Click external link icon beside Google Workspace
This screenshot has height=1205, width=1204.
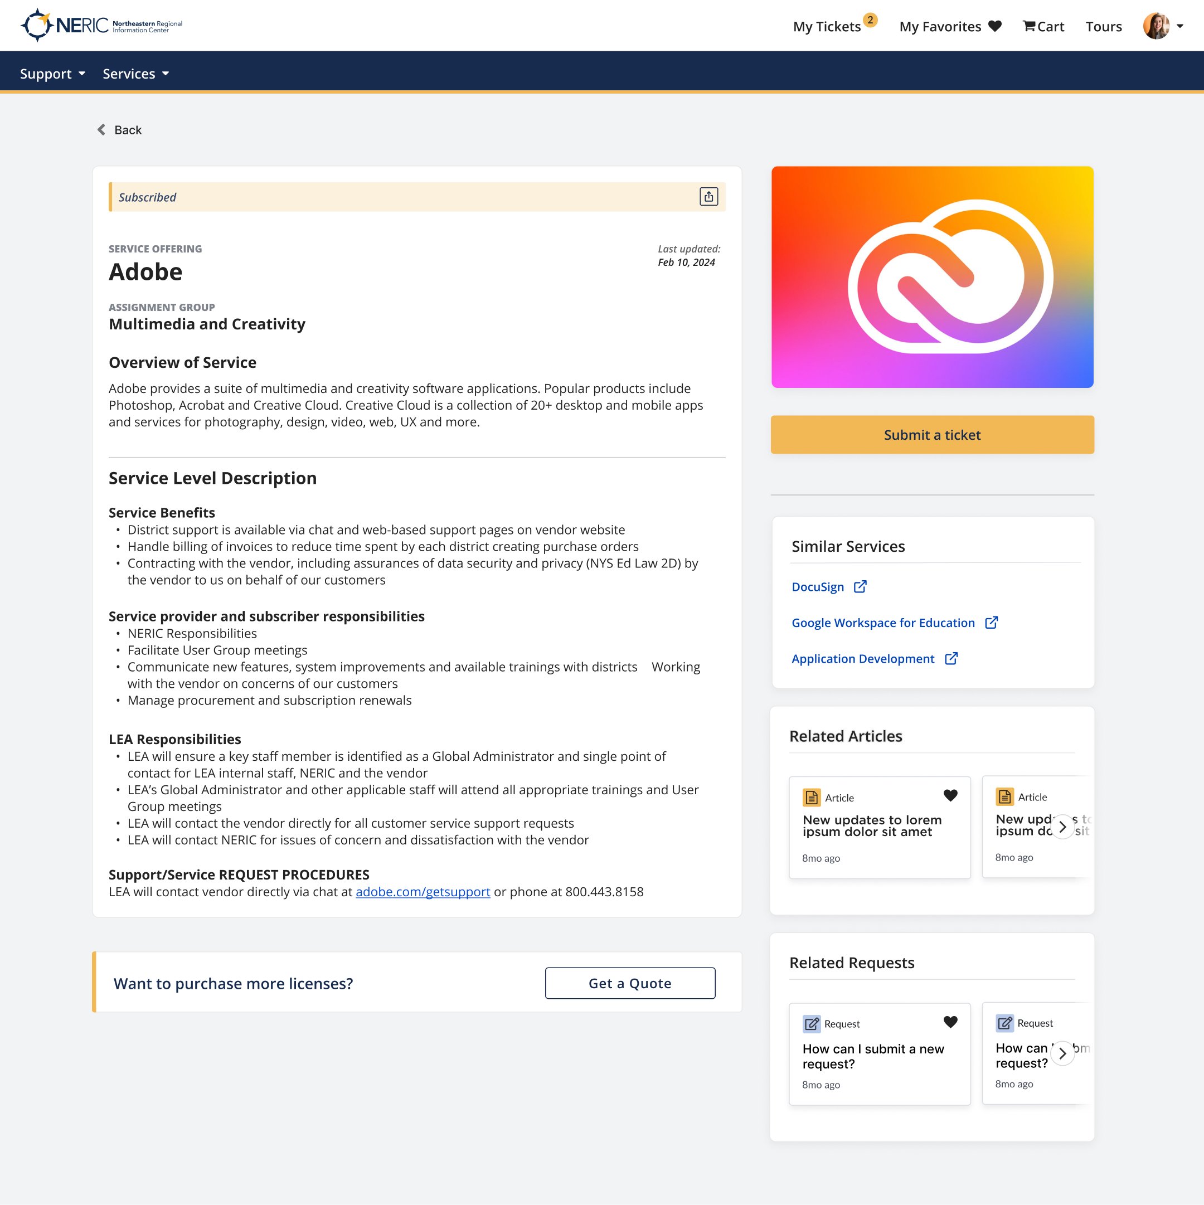[x=991, y=623]
